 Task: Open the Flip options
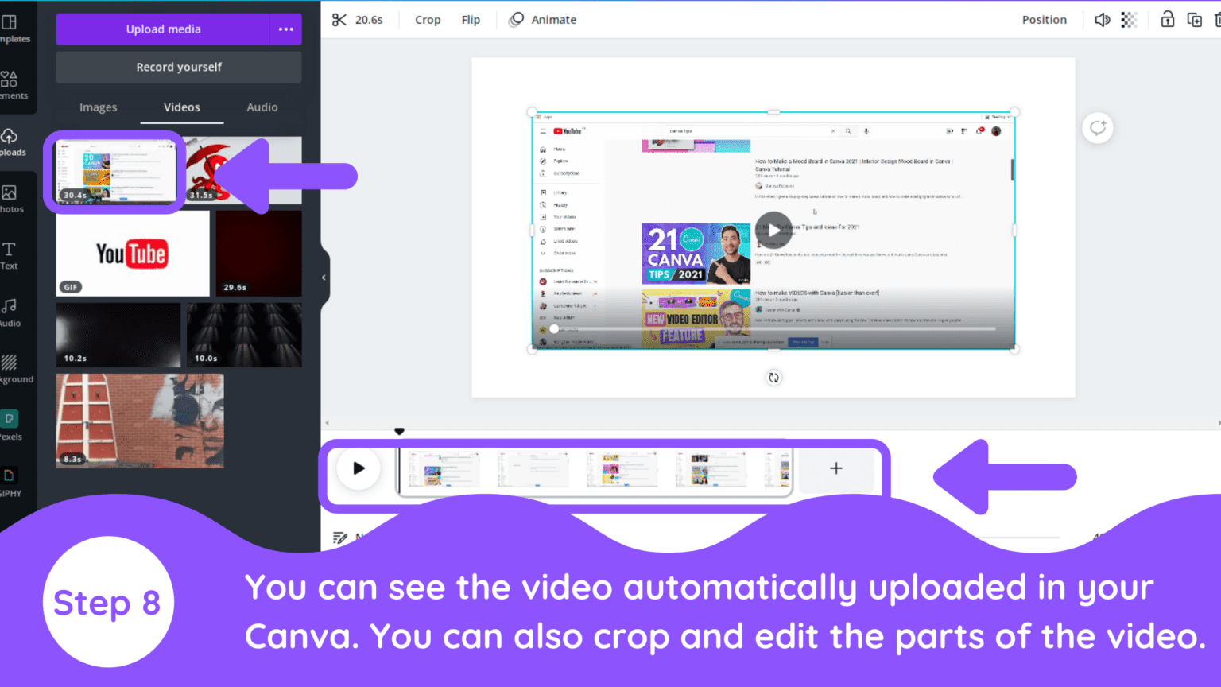coord(471,20)
